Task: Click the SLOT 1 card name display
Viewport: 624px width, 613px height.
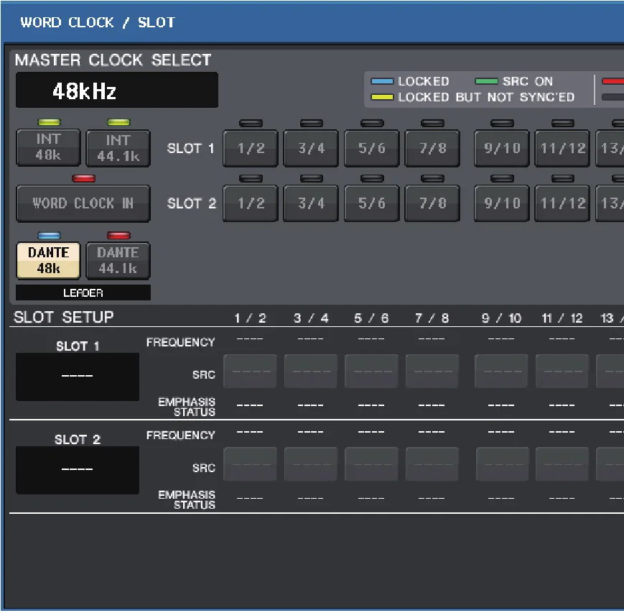Action: 78,377
